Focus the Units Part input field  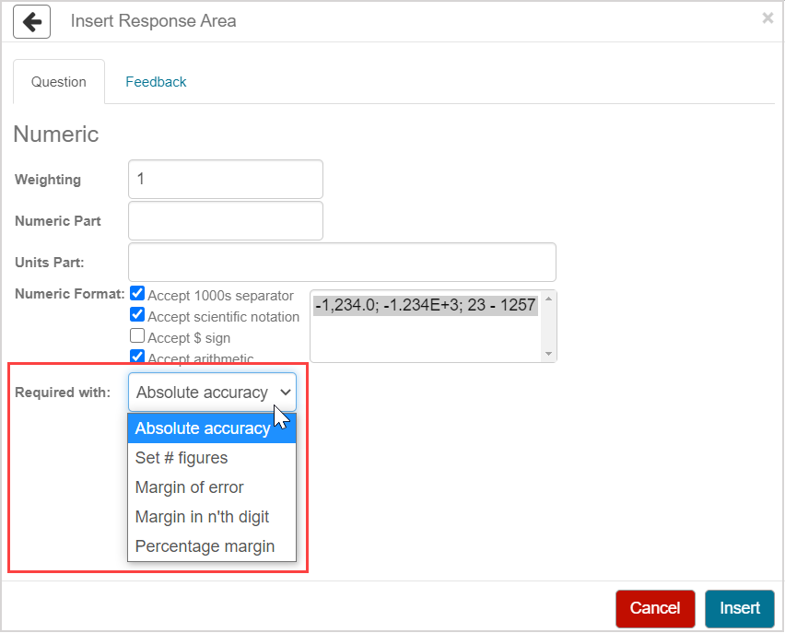pyautogui.click(x=342, y=262)
